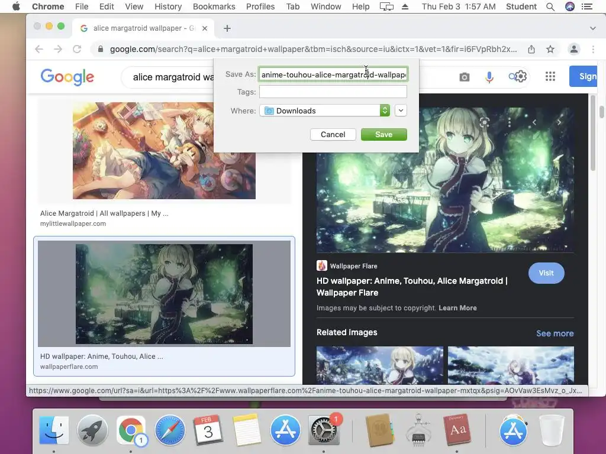Screen dimensions: 606x454
Task: Open the Wallpaper Flare source link
Action: [x=347, y=265]
